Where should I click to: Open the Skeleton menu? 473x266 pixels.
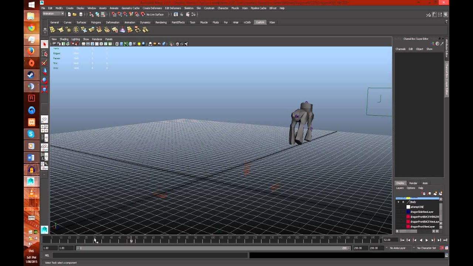point(188,8)
